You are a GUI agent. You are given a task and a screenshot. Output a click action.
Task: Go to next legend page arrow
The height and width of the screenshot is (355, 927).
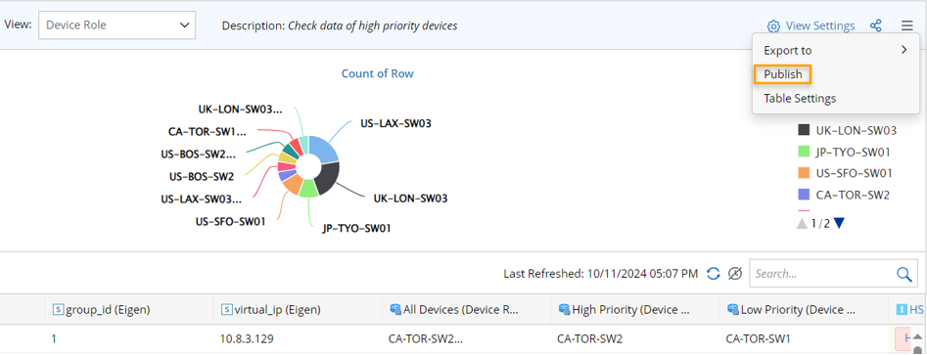(x=840, y=223)
